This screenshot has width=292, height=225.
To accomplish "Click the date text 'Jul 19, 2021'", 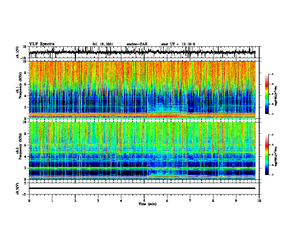I will click(103, 44).
